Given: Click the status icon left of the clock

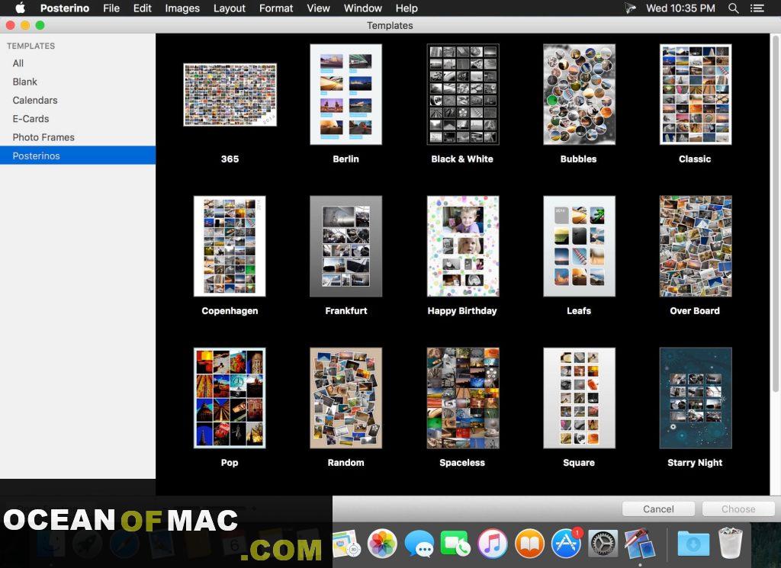Looking at the screenshot, I should (631, 8).
